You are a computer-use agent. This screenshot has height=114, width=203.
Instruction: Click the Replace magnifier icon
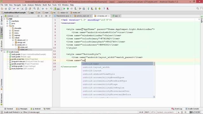[38, 9]
